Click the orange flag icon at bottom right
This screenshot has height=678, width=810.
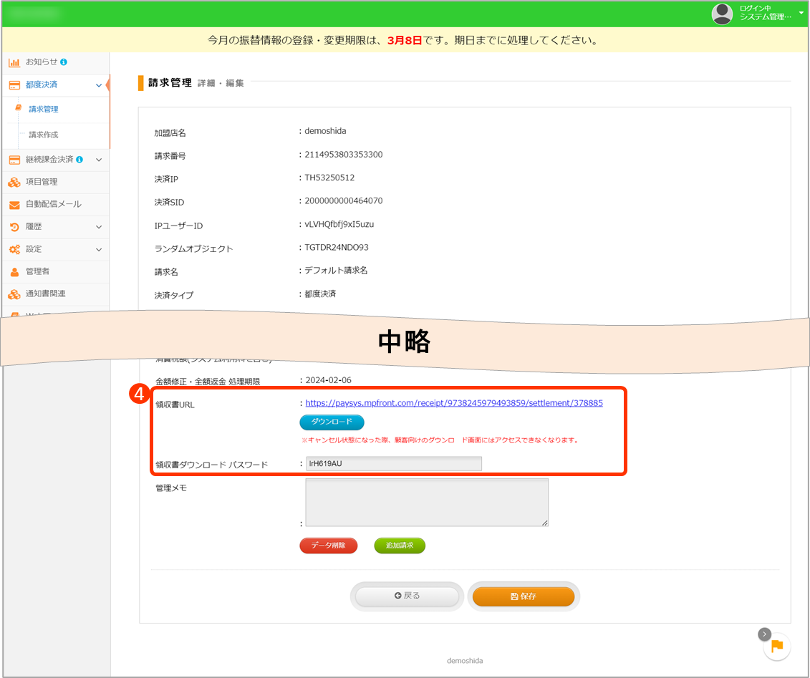777,646
